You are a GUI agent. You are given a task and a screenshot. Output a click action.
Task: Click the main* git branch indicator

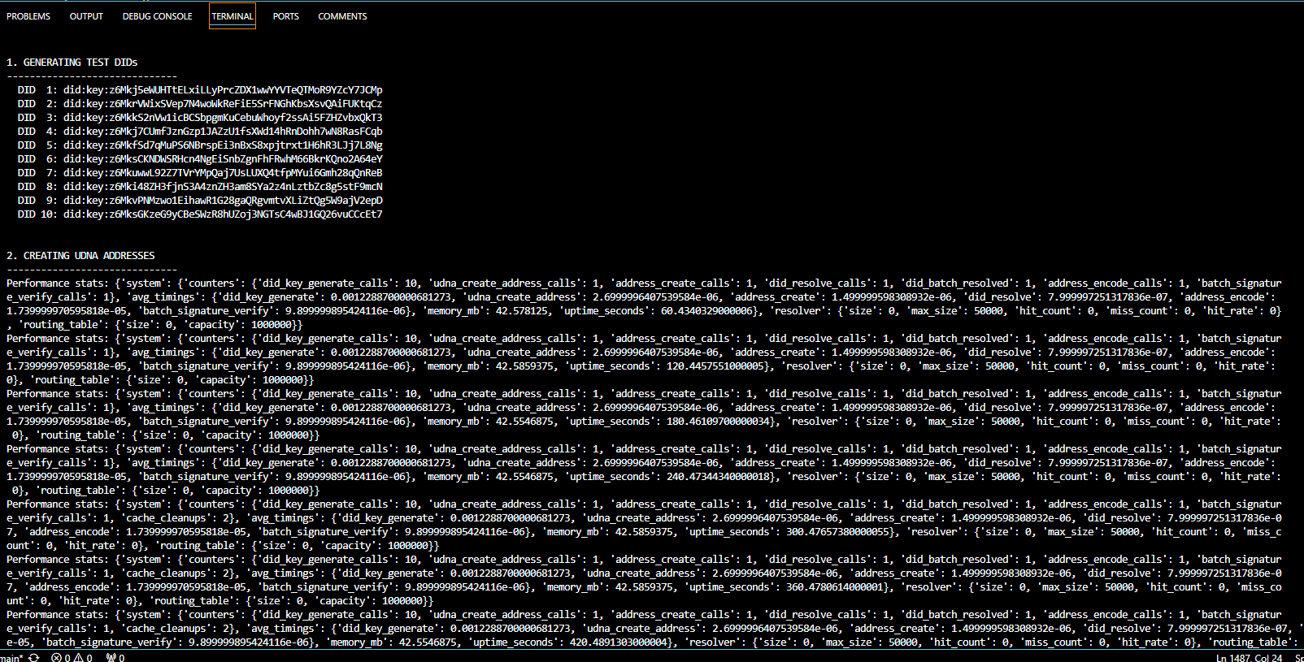(11, 658)
